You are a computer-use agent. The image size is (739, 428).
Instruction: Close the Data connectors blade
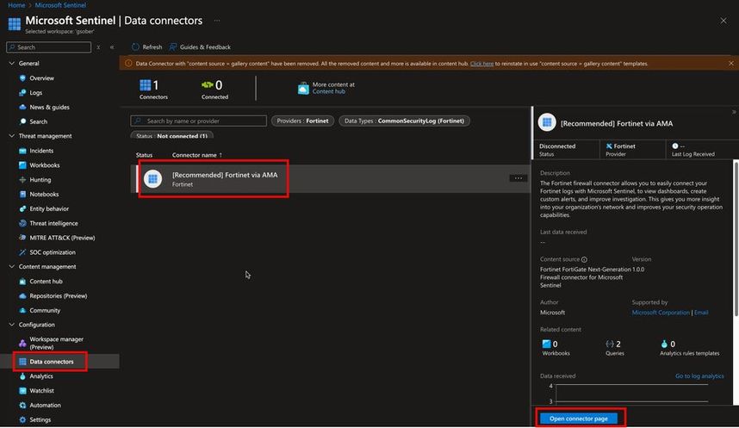723,21
